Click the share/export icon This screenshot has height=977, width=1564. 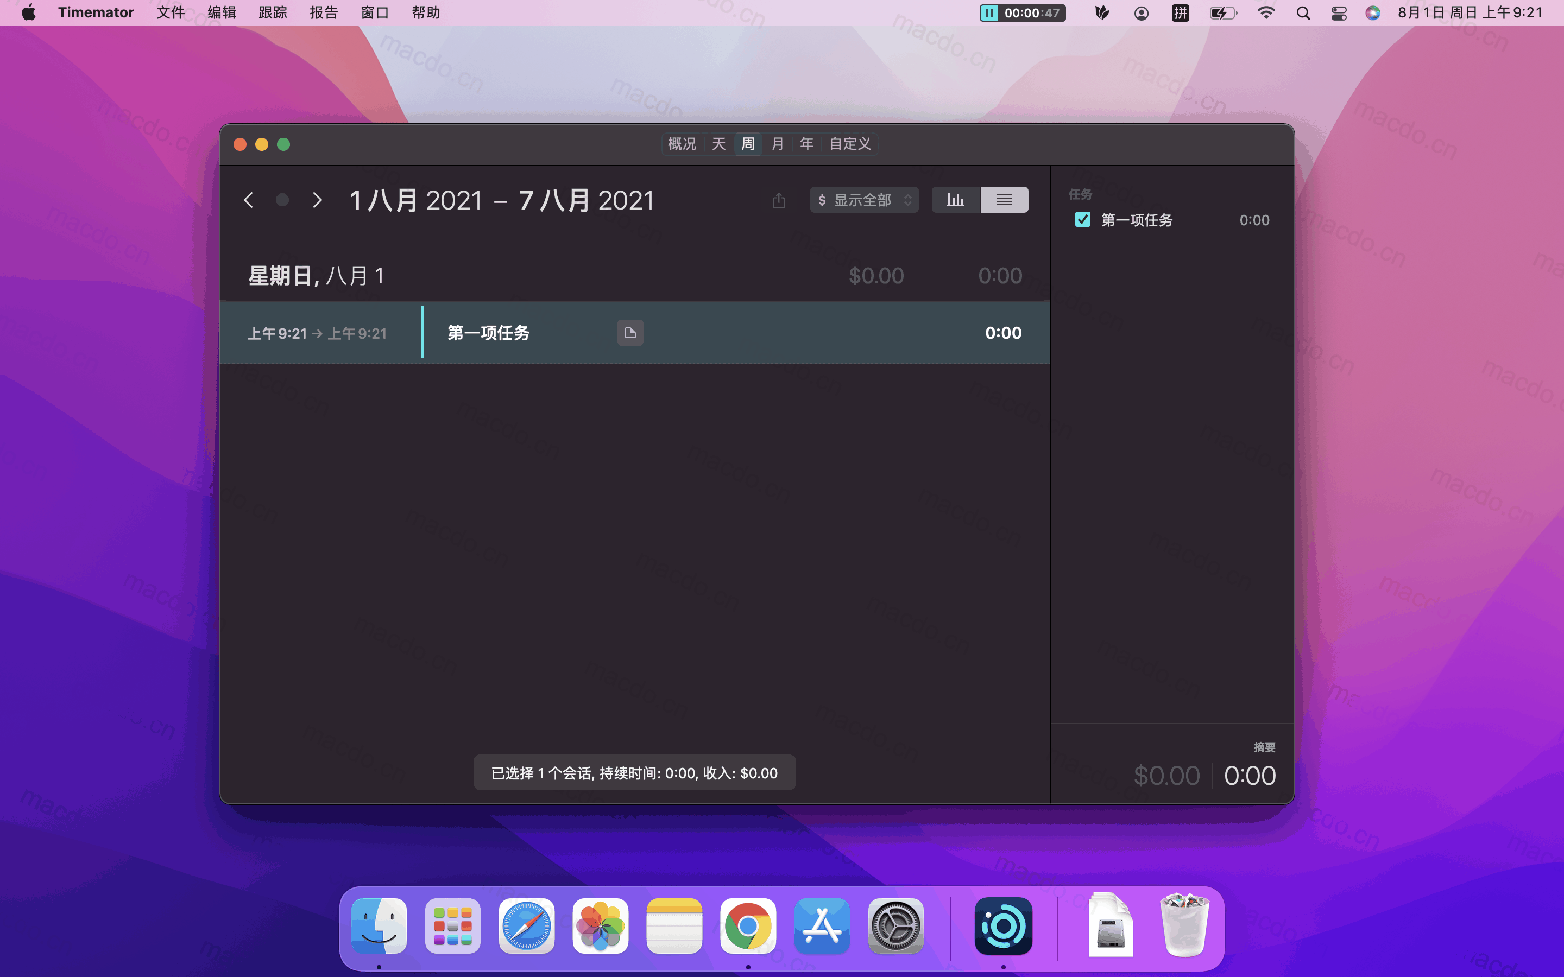pos(779,200)
